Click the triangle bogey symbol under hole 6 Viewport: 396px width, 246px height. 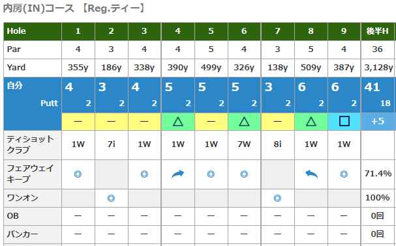244,122
